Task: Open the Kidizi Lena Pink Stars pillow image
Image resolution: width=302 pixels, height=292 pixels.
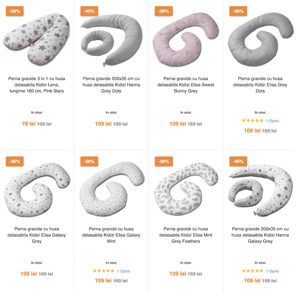Action: click(x=37, y=39)
